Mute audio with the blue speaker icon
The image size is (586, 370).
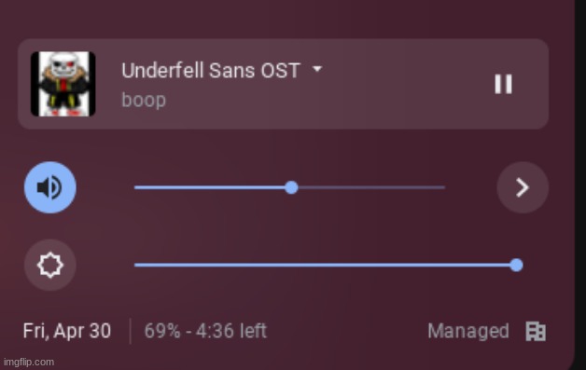coord(50,187)
